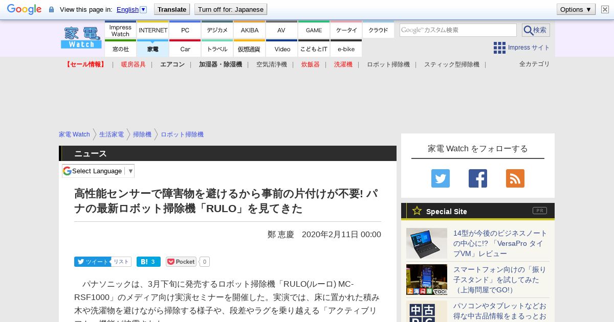Image resolution: width=614 pixels, height=322 pixels.
Task: Open the ケータイ tab
Action: (346, 30)
